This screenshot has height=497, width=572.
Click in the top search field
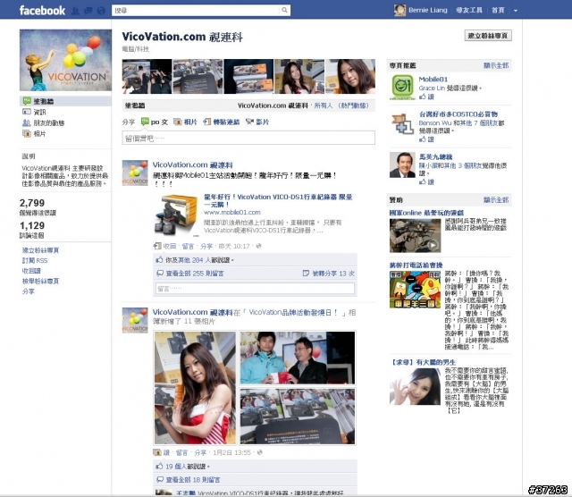coord(196,10)
